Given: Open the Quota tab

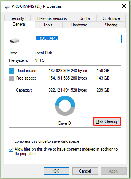Looking at the screenshot, I should tap(85, 18).
